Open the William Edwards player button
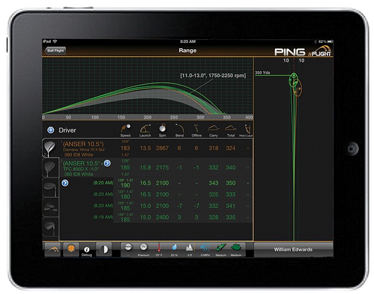Screen dimensions: 374x294 [293, 250]
